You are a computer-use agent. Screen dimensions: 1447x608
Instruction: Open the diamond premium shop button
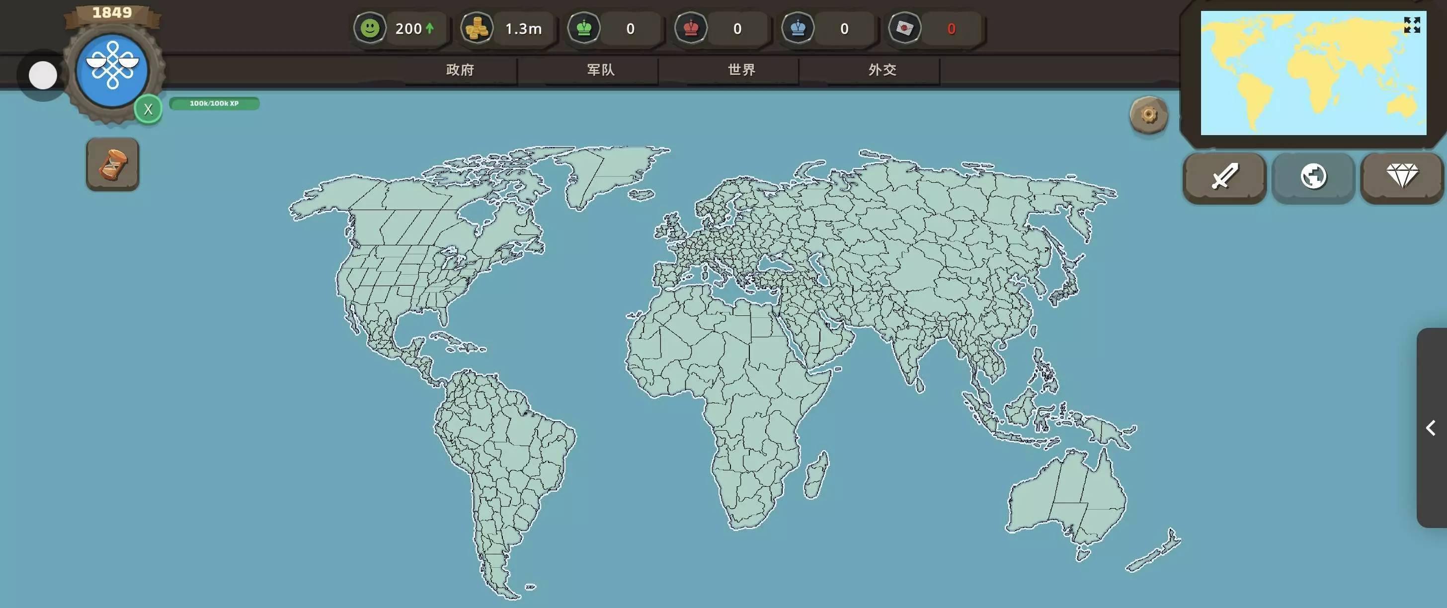[x=1402, y=177]
